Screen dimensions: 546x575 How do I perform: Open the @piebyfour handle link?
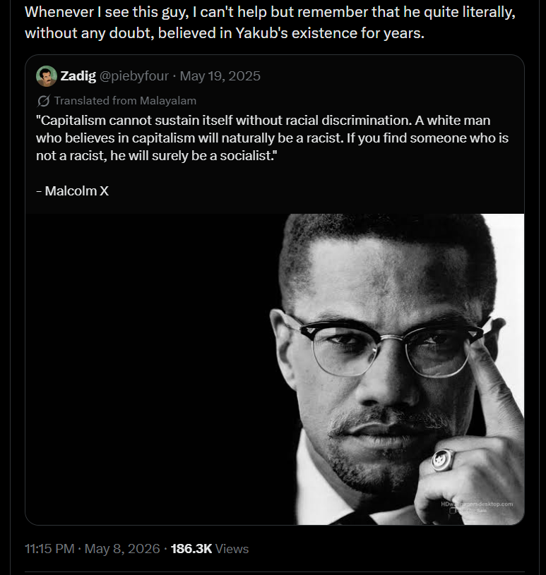pos(134,76)
